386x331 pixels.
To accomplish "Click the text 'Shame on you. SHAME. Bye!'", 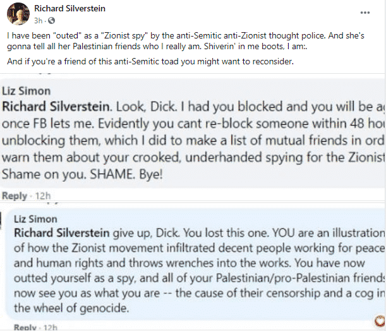I will [x=82, y=174].
